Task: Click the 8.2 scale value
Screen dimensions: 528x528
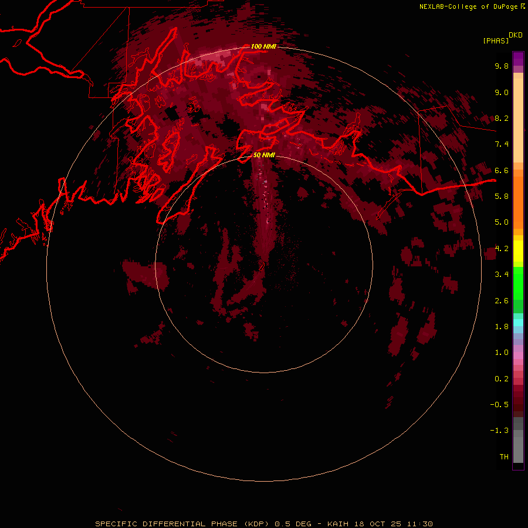Action: tap(502, 118)
